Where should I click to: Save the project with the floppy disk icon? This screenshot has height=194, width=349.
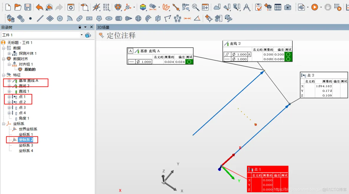(x=28, y=7)
